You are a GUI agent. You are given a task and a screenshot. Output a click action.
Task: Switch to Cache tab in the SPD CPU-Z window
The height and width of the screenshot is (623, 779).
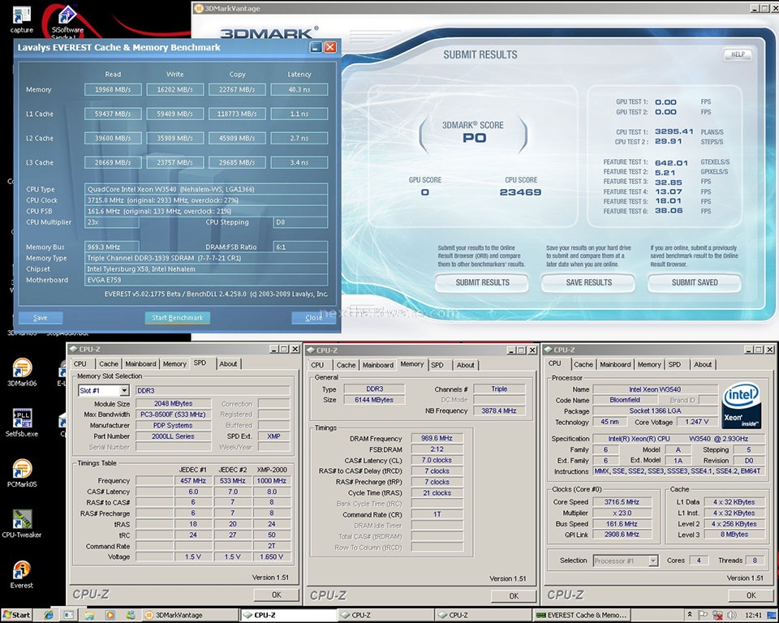click(x=108, y=363)
